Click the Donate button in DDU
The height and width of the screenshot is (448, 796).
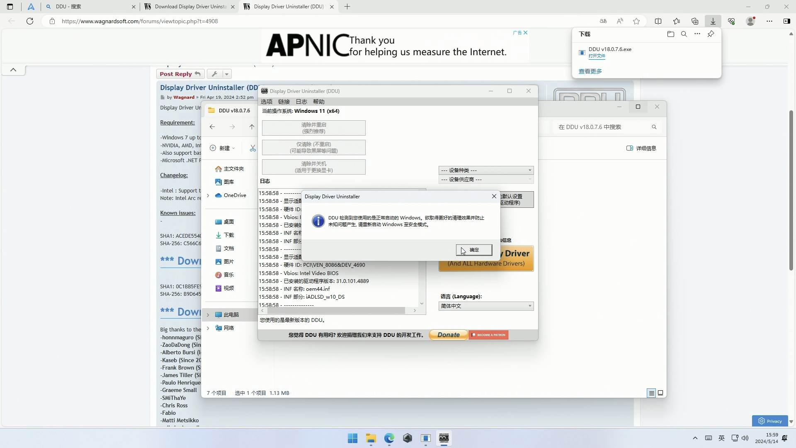(x=448, y=335)
